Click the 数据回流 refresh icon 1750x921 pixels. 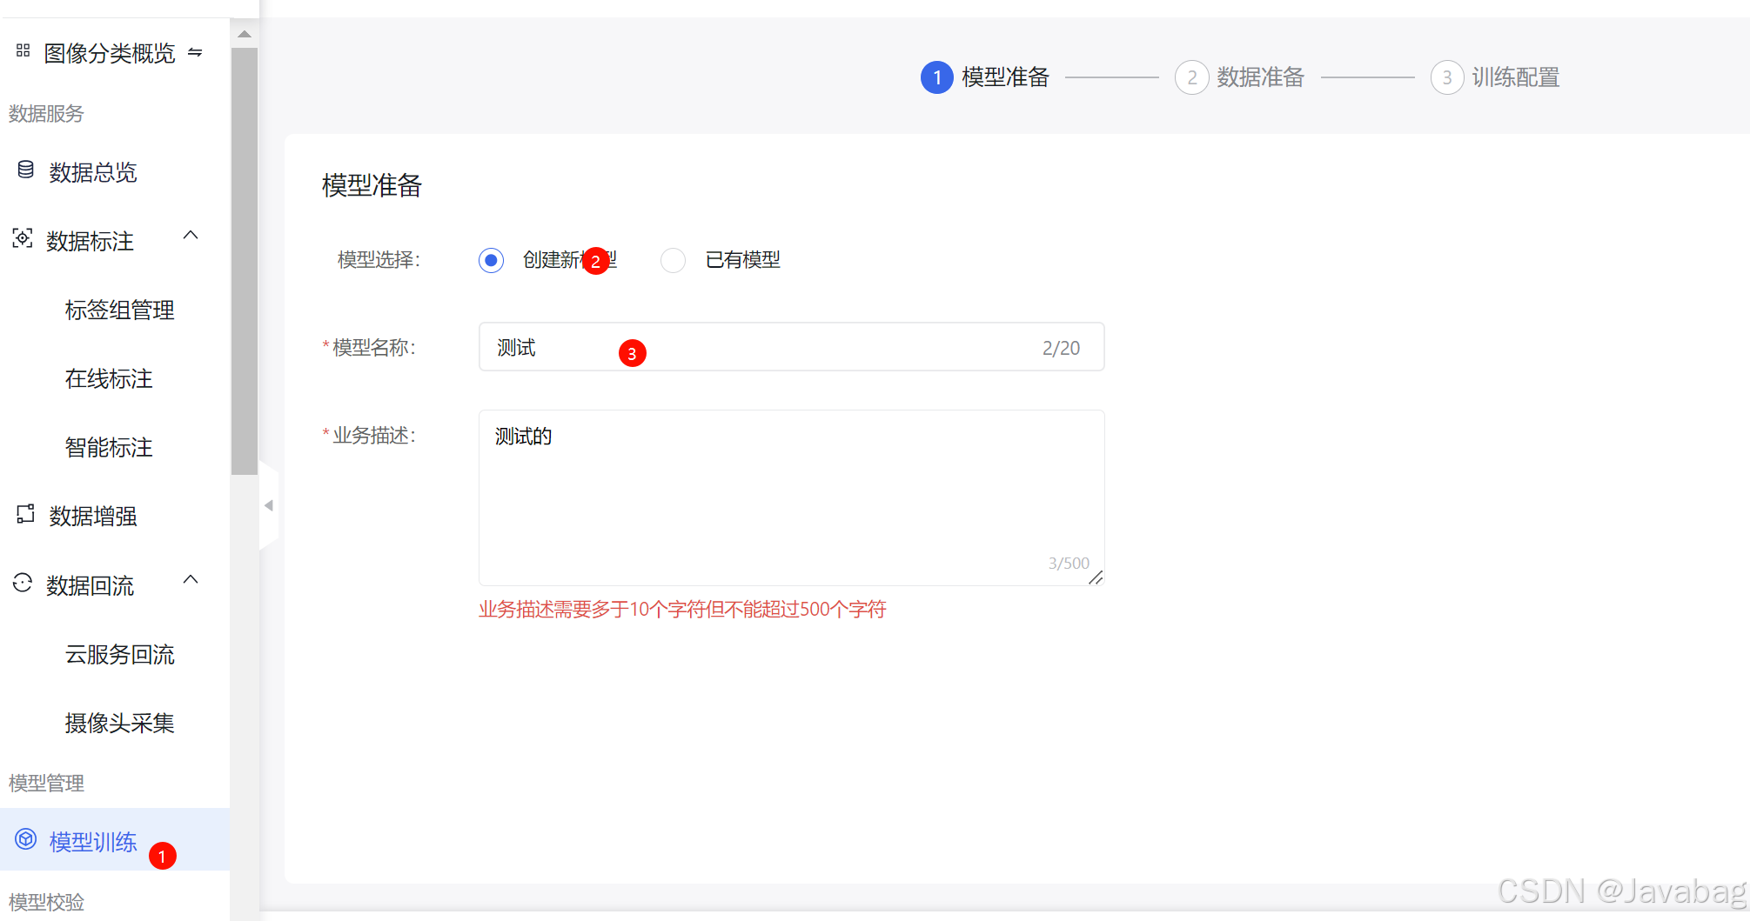(23, 584)
